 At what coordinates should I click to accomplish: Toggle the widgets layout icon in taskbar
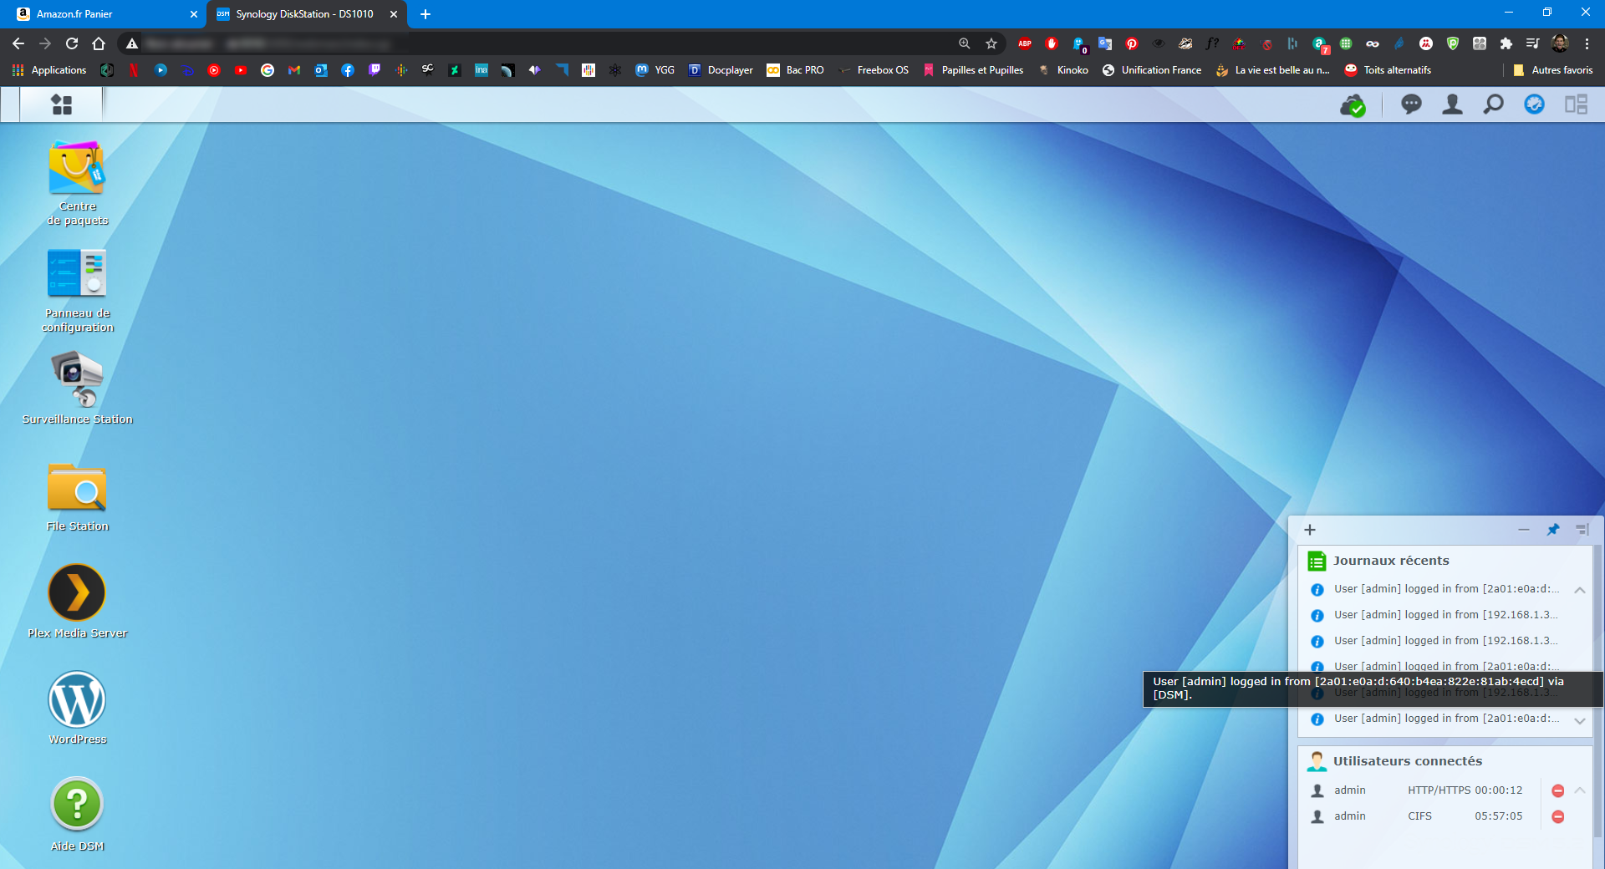[1576, 104]
